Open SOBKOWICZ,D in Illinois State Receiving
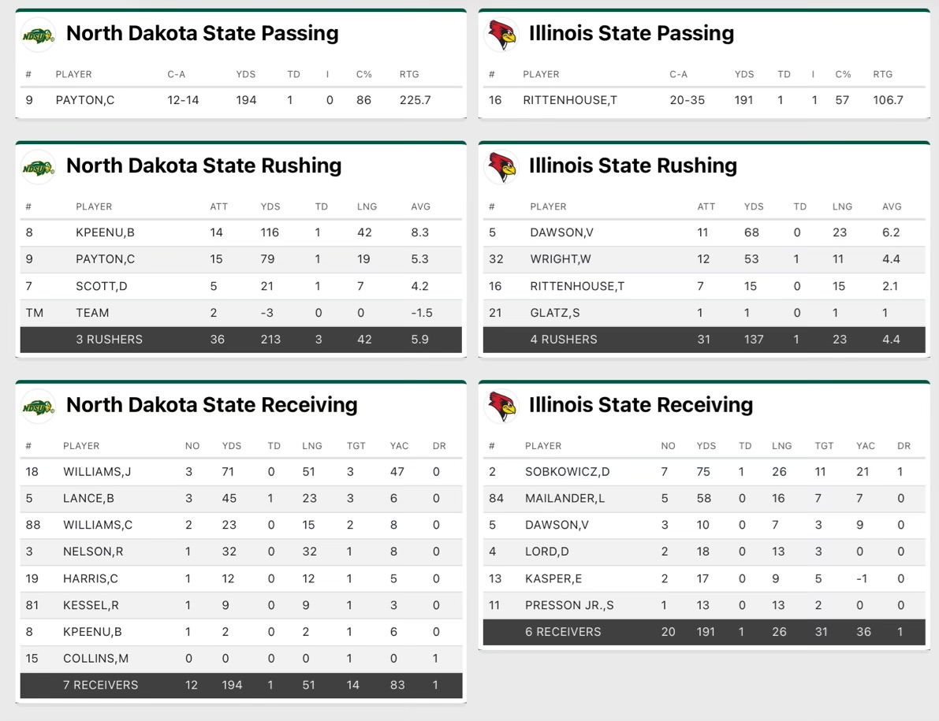This screenshot has height=721, width=939. (x=567, y=472)
